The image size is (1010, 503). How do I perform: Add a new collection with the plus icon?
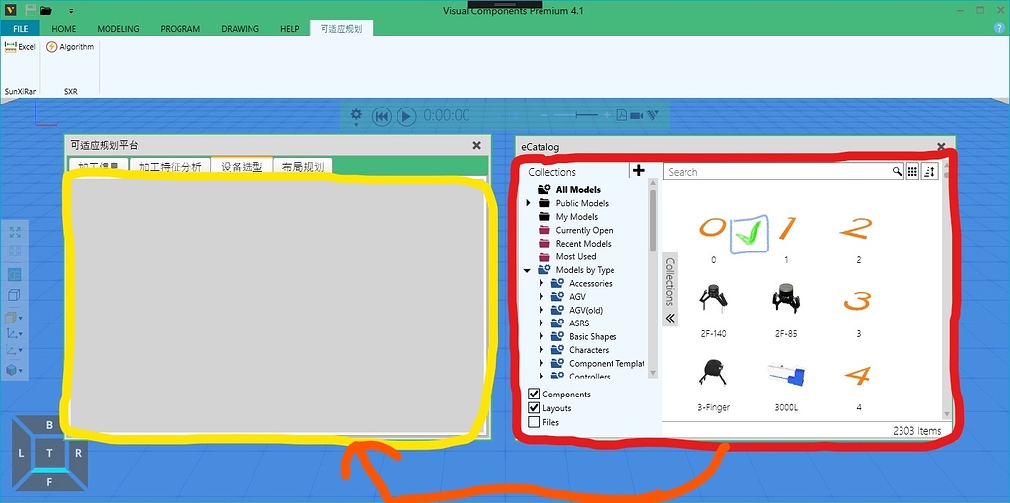pyautogui.click(x=638, y=170)
